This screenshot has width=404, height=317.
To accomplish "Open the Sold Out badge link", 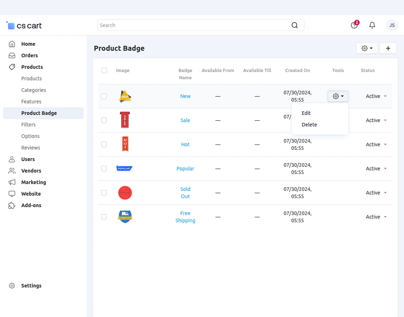I will point(185,193).
